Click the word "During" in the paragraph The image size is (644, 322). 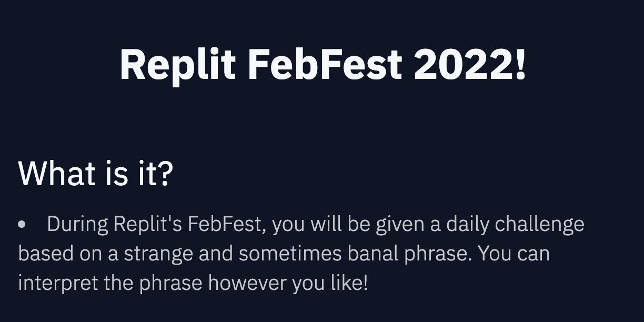tap(77, 224)
